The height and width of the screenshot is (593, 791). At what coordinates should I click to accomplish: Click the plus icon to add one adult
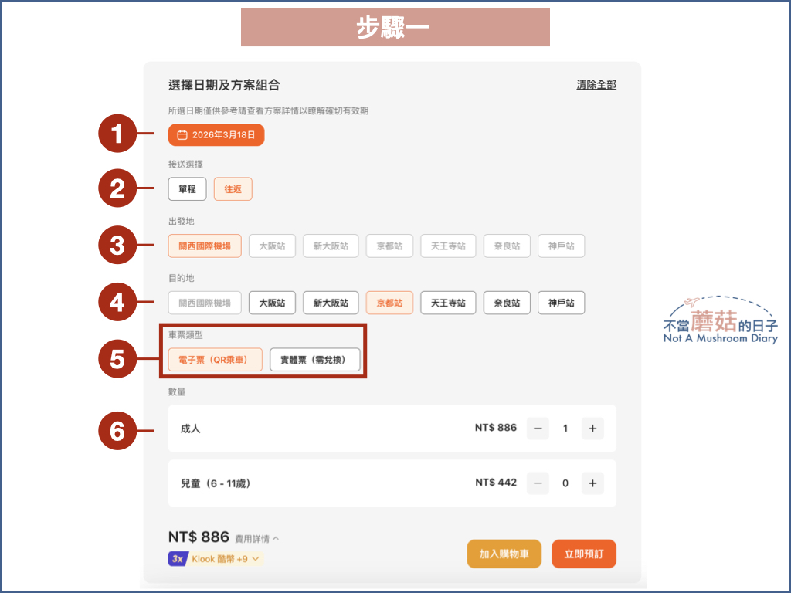(x=592, y=429)
